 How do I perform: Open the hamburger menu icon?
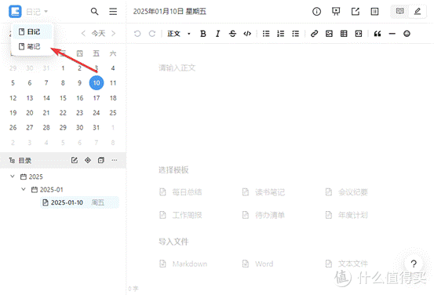point(113,11)
